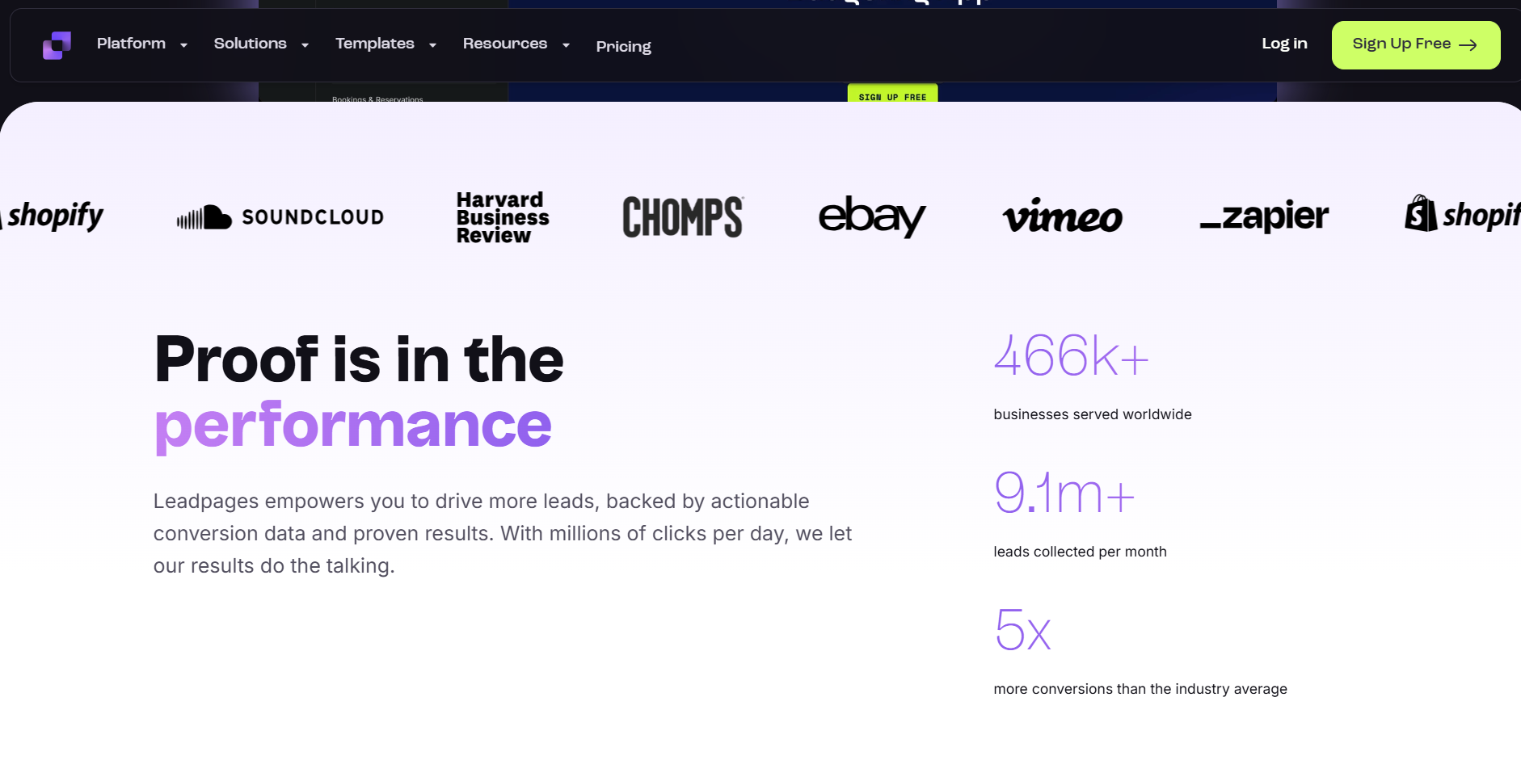Click the Log in link
Image resolution: width=1521 pixels, height=777 pixels.
[1284, 44]
